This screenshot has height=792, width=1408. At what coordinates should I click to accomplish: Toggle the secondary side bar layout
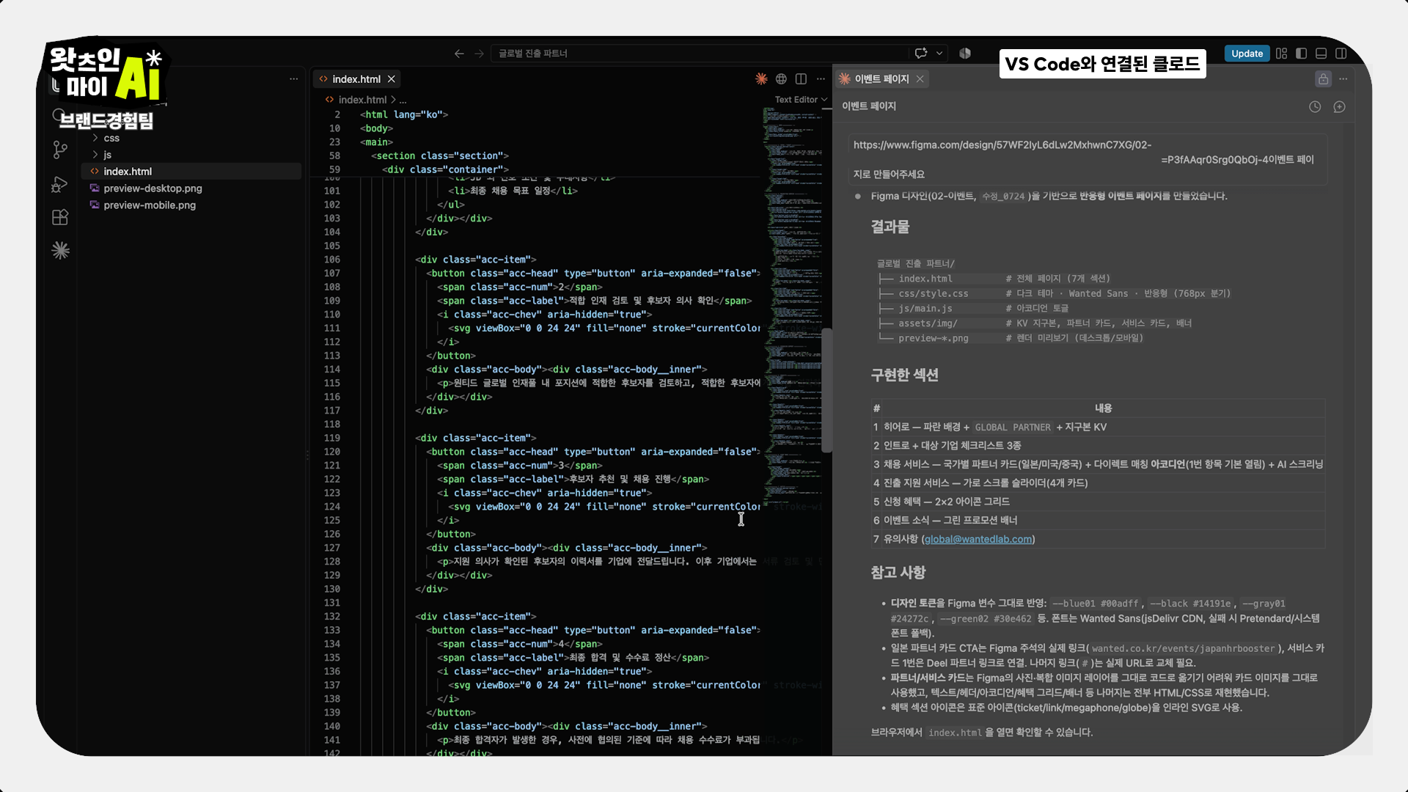coord(1341,54)
